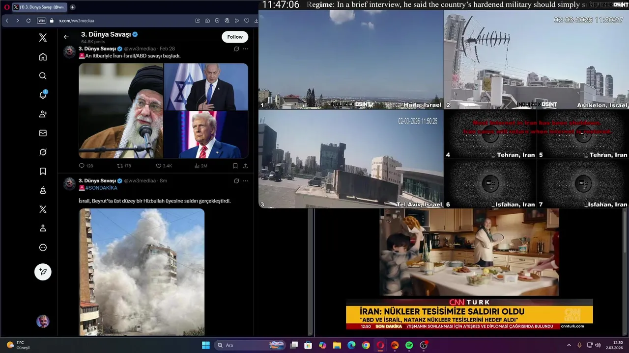629x353 pixels.
Task: Open Task View on taskbar
Action: [x=294, y=345]
